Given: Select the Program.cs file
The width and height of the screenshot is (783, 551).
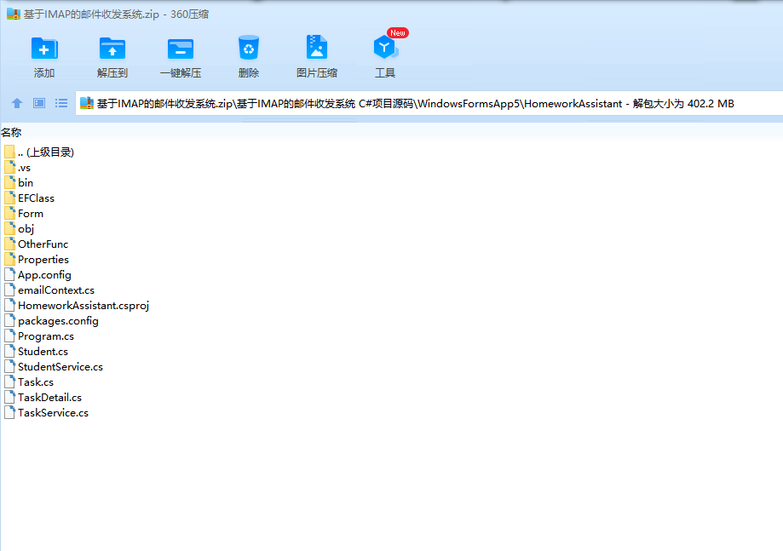Looking at the screenshot, I should (x=39, y=336).
